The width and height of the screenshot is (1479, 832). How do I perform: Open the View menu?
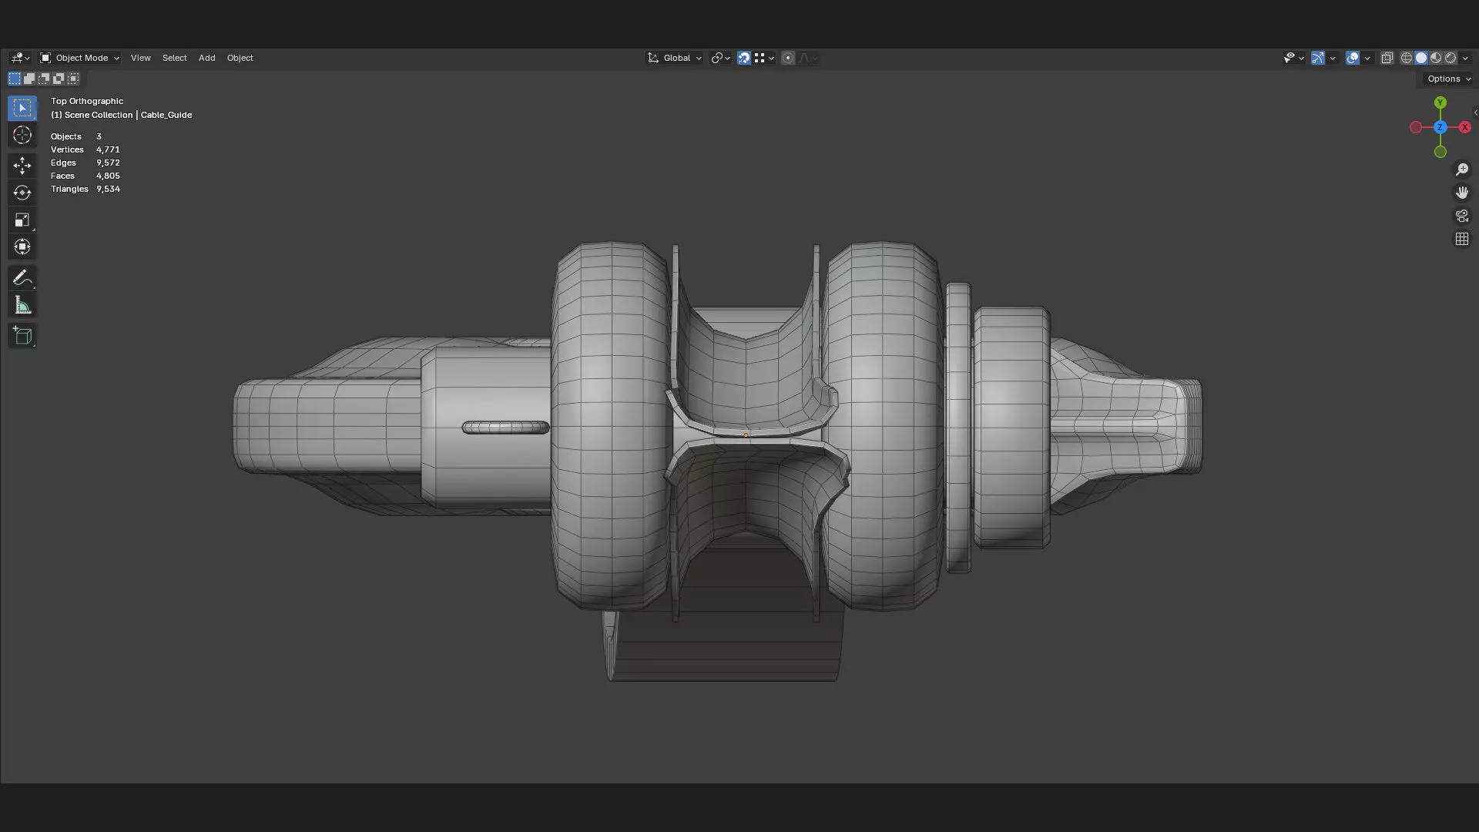(x=140, y=58)
